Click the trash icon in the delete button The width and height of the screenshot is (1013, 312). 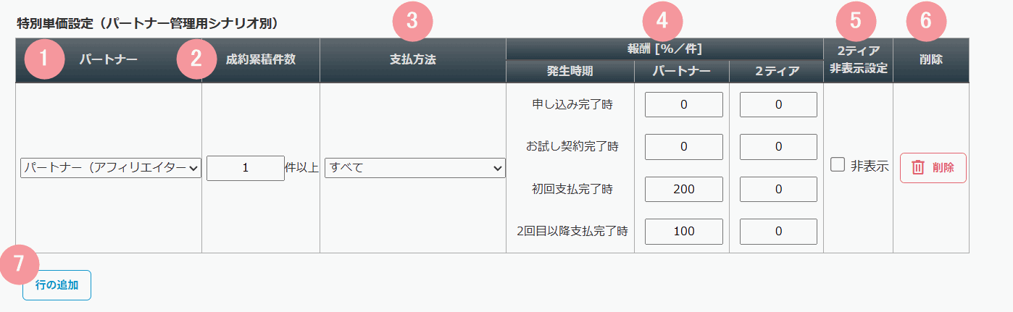pyautogui.click(x=917, y=168)
